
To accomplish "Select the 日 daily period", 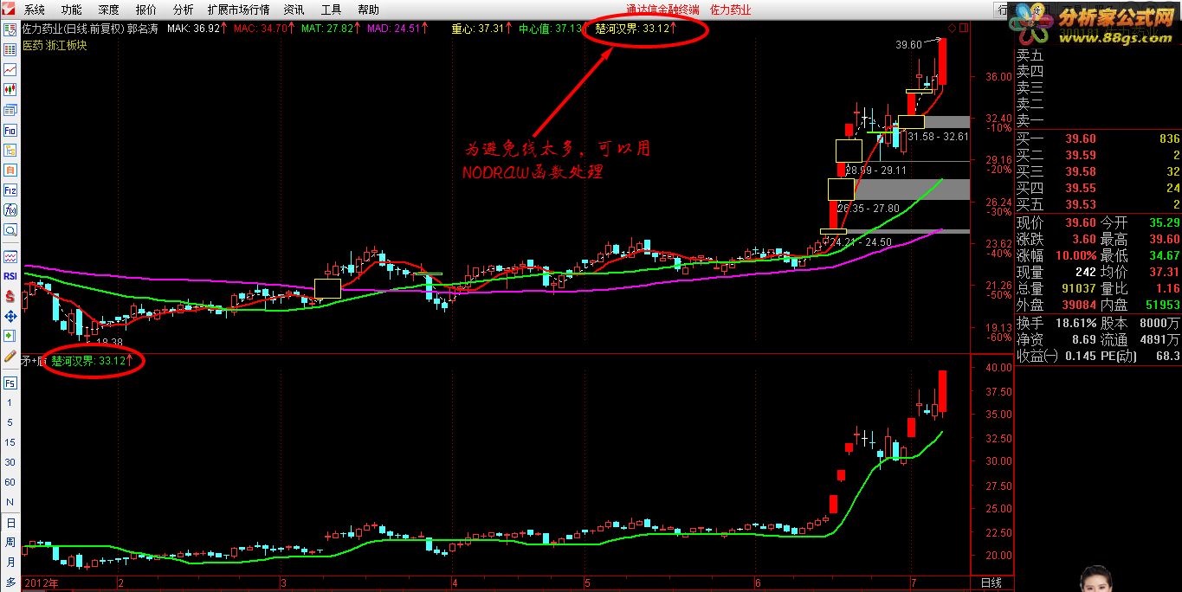I will pyautogui.click(x=10, y=524).
